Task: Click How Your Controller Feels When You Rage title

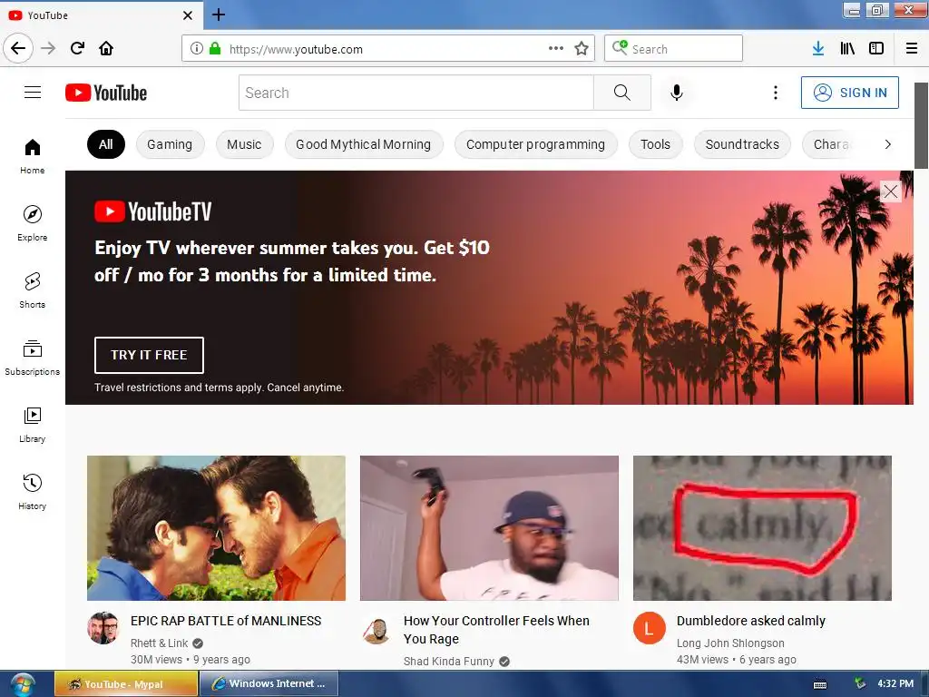Action: pos(496,630)
